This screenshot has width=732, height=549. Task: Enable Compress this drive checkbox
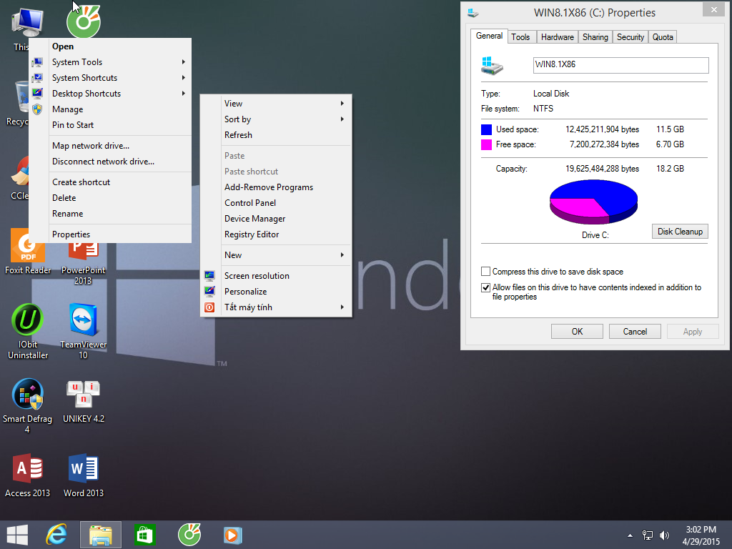486,272
